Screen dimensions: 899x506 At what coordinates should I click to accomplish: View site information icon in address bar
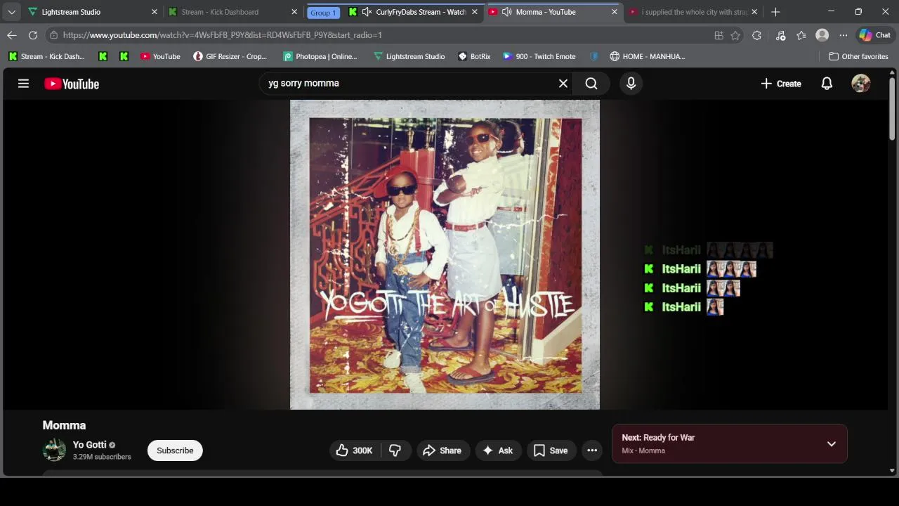(53, 35)
